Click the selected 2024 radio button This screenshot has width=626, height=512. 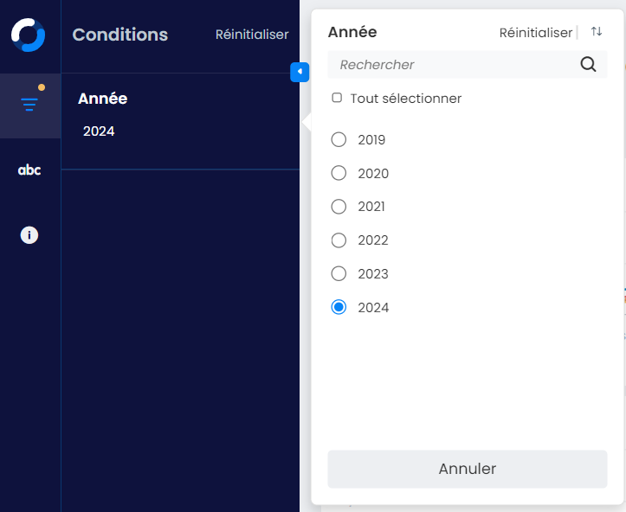(339, 307)
